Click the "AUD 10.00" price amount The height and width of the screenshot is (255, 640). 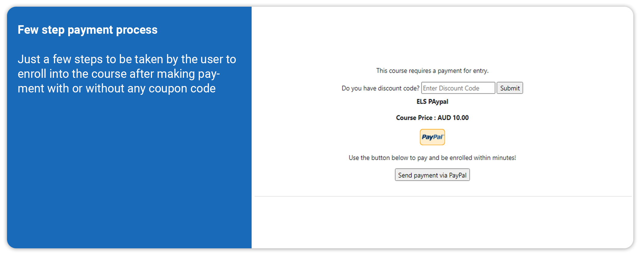pos(453,118)
